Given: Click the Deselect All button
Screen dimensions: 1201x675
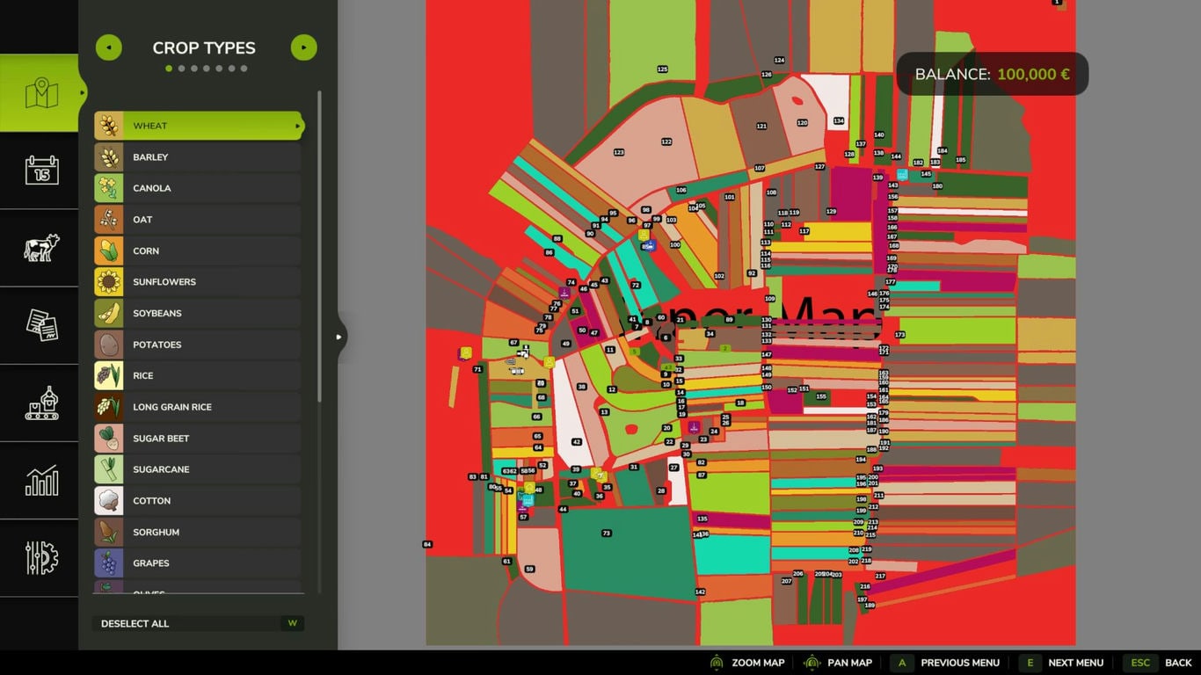Looking at the screenshot, I should (198, 624).
